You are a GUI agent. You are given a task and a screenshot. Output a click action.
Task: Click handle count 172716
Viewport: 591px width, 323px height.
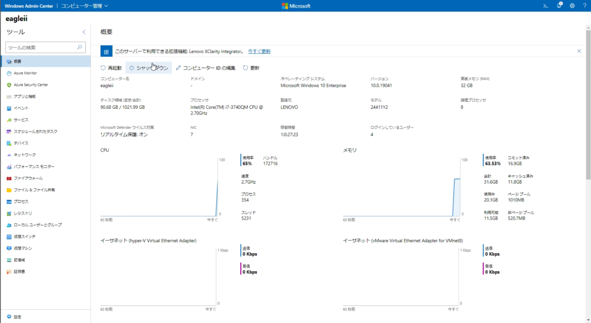(270, 164)
